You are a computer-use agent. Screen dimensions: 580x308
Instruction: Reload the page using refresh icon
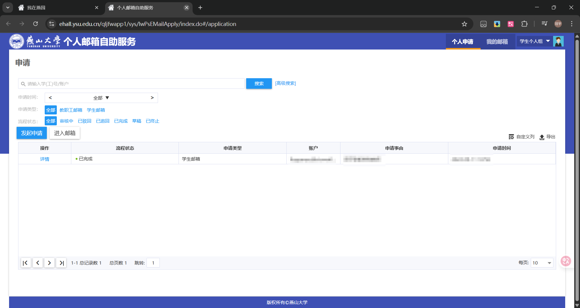tap(35, 24)
